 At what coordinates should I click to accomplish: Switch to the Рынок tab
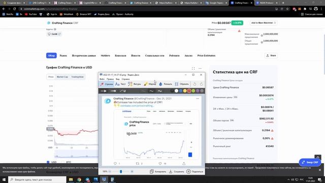[63, 55]
